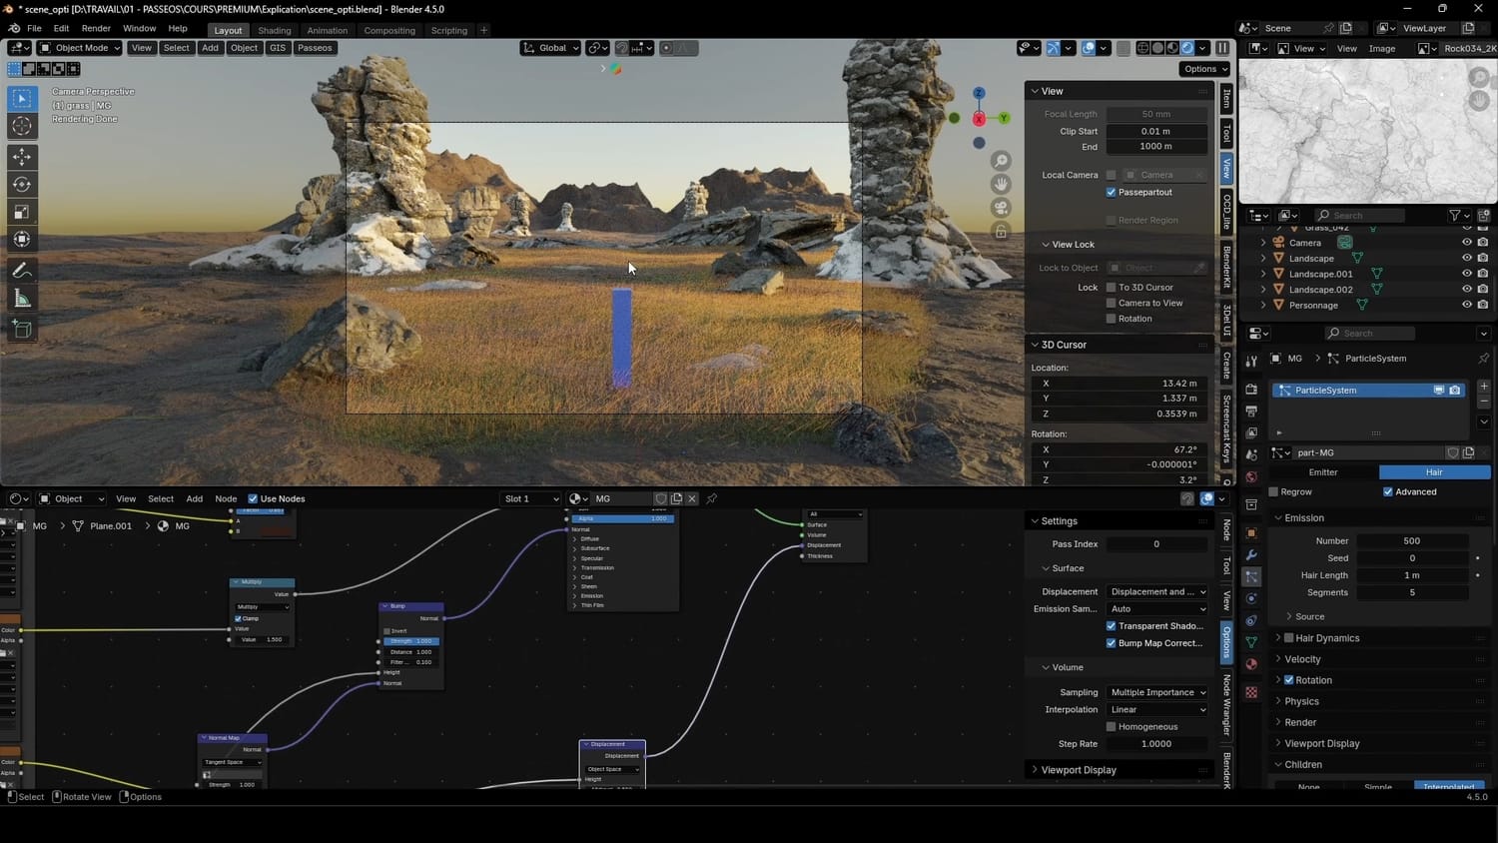This screenshot has height=843, width=1498.
Task: Select the Measure ruler tool
Action: 22,299
